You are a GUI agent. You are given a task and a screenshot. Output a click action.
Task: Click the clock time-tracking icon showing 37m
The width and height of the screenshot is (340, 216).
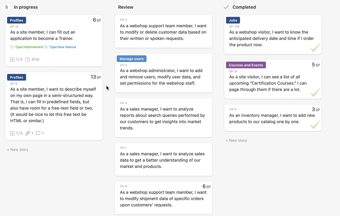point(28,59)
